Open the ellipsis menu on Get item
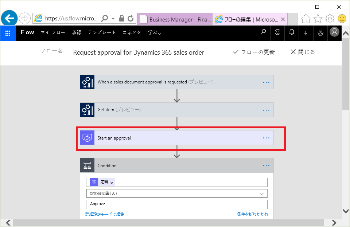Viewport: 350px width, 227px height. coord(266,110)
